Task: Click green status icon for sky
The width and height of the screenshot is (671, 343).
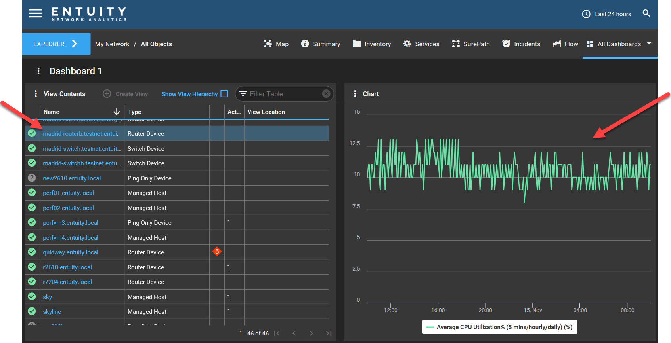Action: pos(32,296)
